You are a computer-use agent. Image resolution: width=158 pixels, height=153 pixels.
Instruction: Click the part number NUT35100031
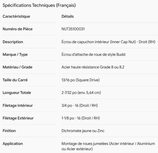click(x=73, y=29)
